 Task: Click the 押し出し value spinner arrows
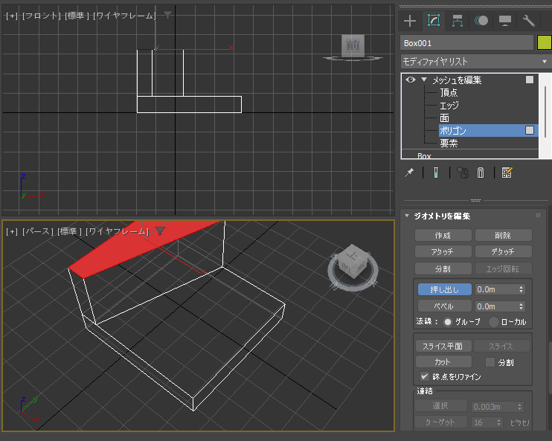(521, 289)
